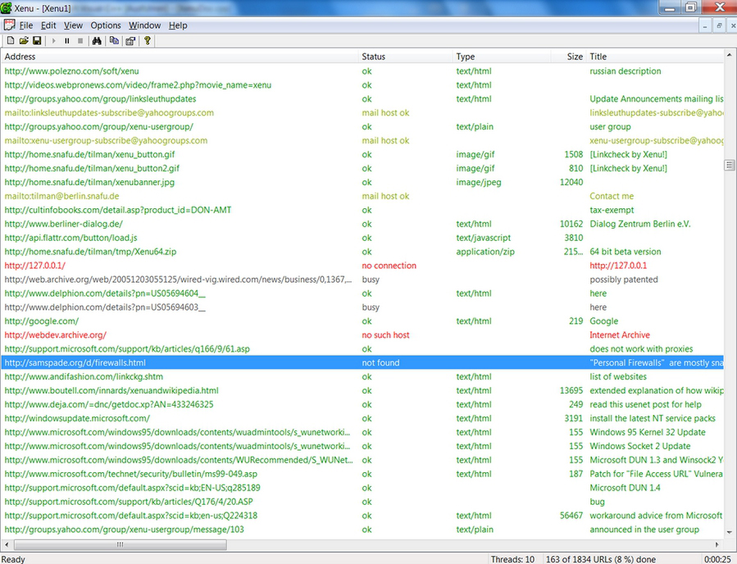Viewport: 737px width, 564px height.
Task: Select the xenu-usergroup/message/103 row
Action: click(x=362, y=530)
